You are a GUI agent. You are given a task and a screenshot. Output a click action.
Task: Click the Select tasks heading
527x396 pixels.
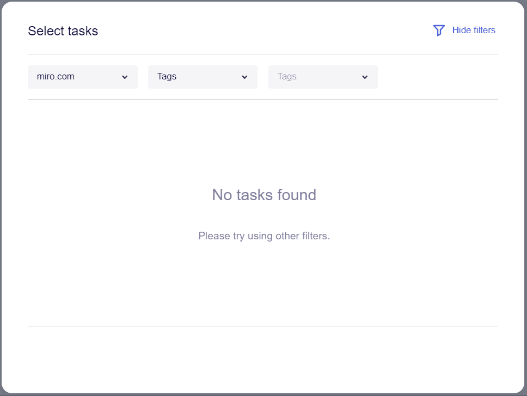(x=63, y=31)
